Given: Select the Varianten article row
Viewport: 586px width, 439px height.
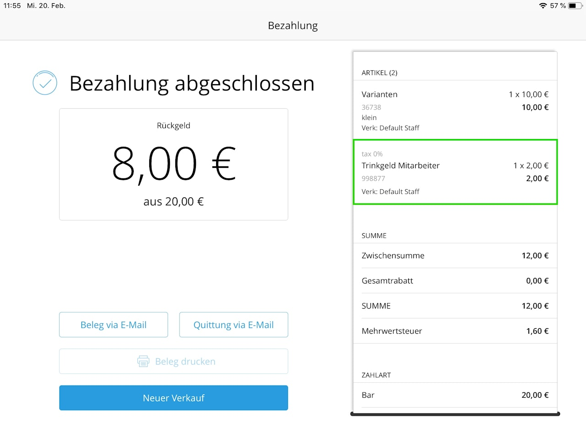Looking at the screenshot, I should 455,110.
